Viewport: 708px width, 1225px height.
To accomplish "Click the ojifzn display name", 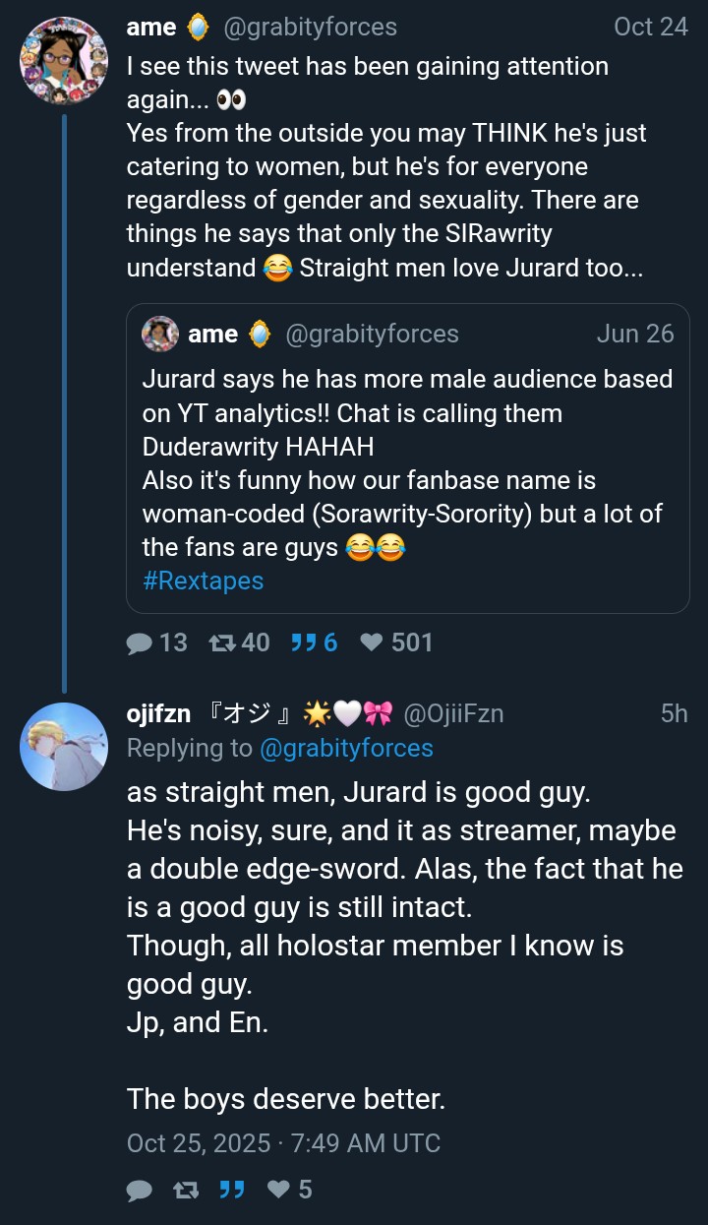I will (159, 714).
